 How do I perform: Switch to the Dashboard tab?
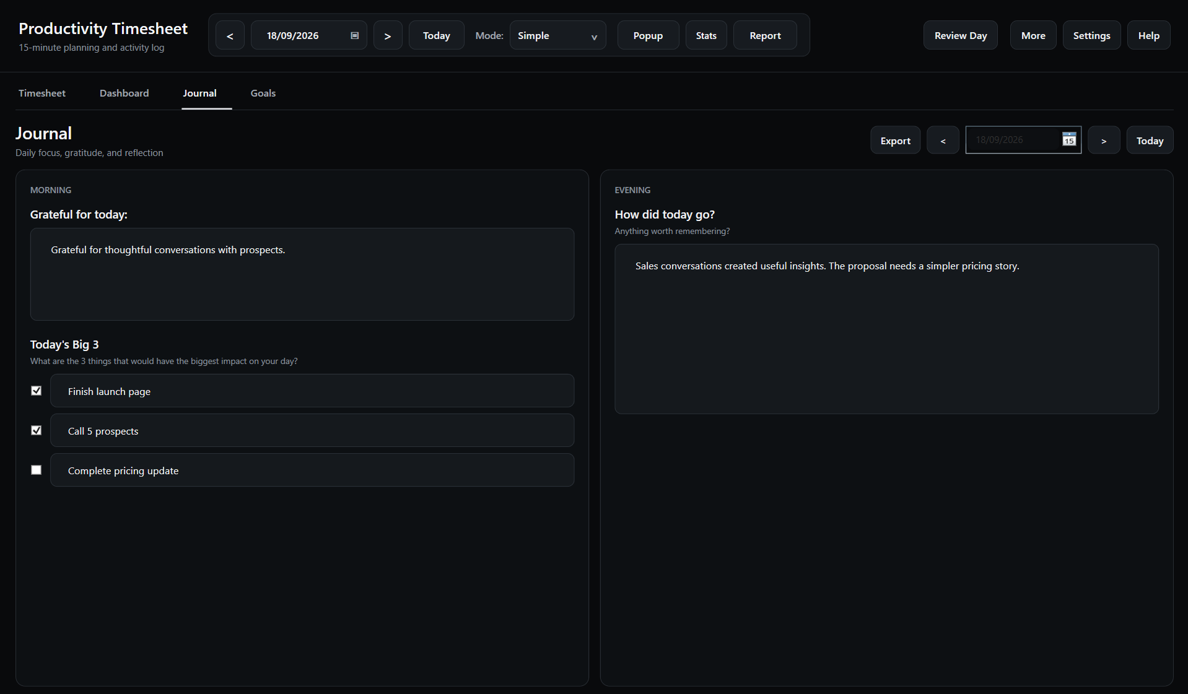(x=124, y=93)
